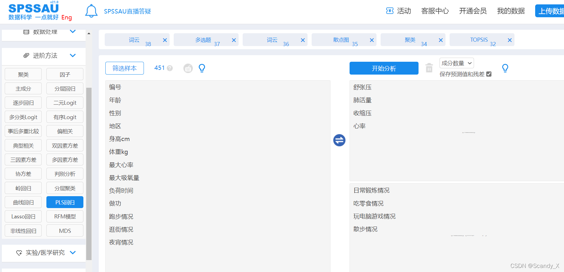The height and width of the screenshot is (272, 564).
Task: Click the lightbulb tip icon near sample filter
Action: click(x=202, y=68)
